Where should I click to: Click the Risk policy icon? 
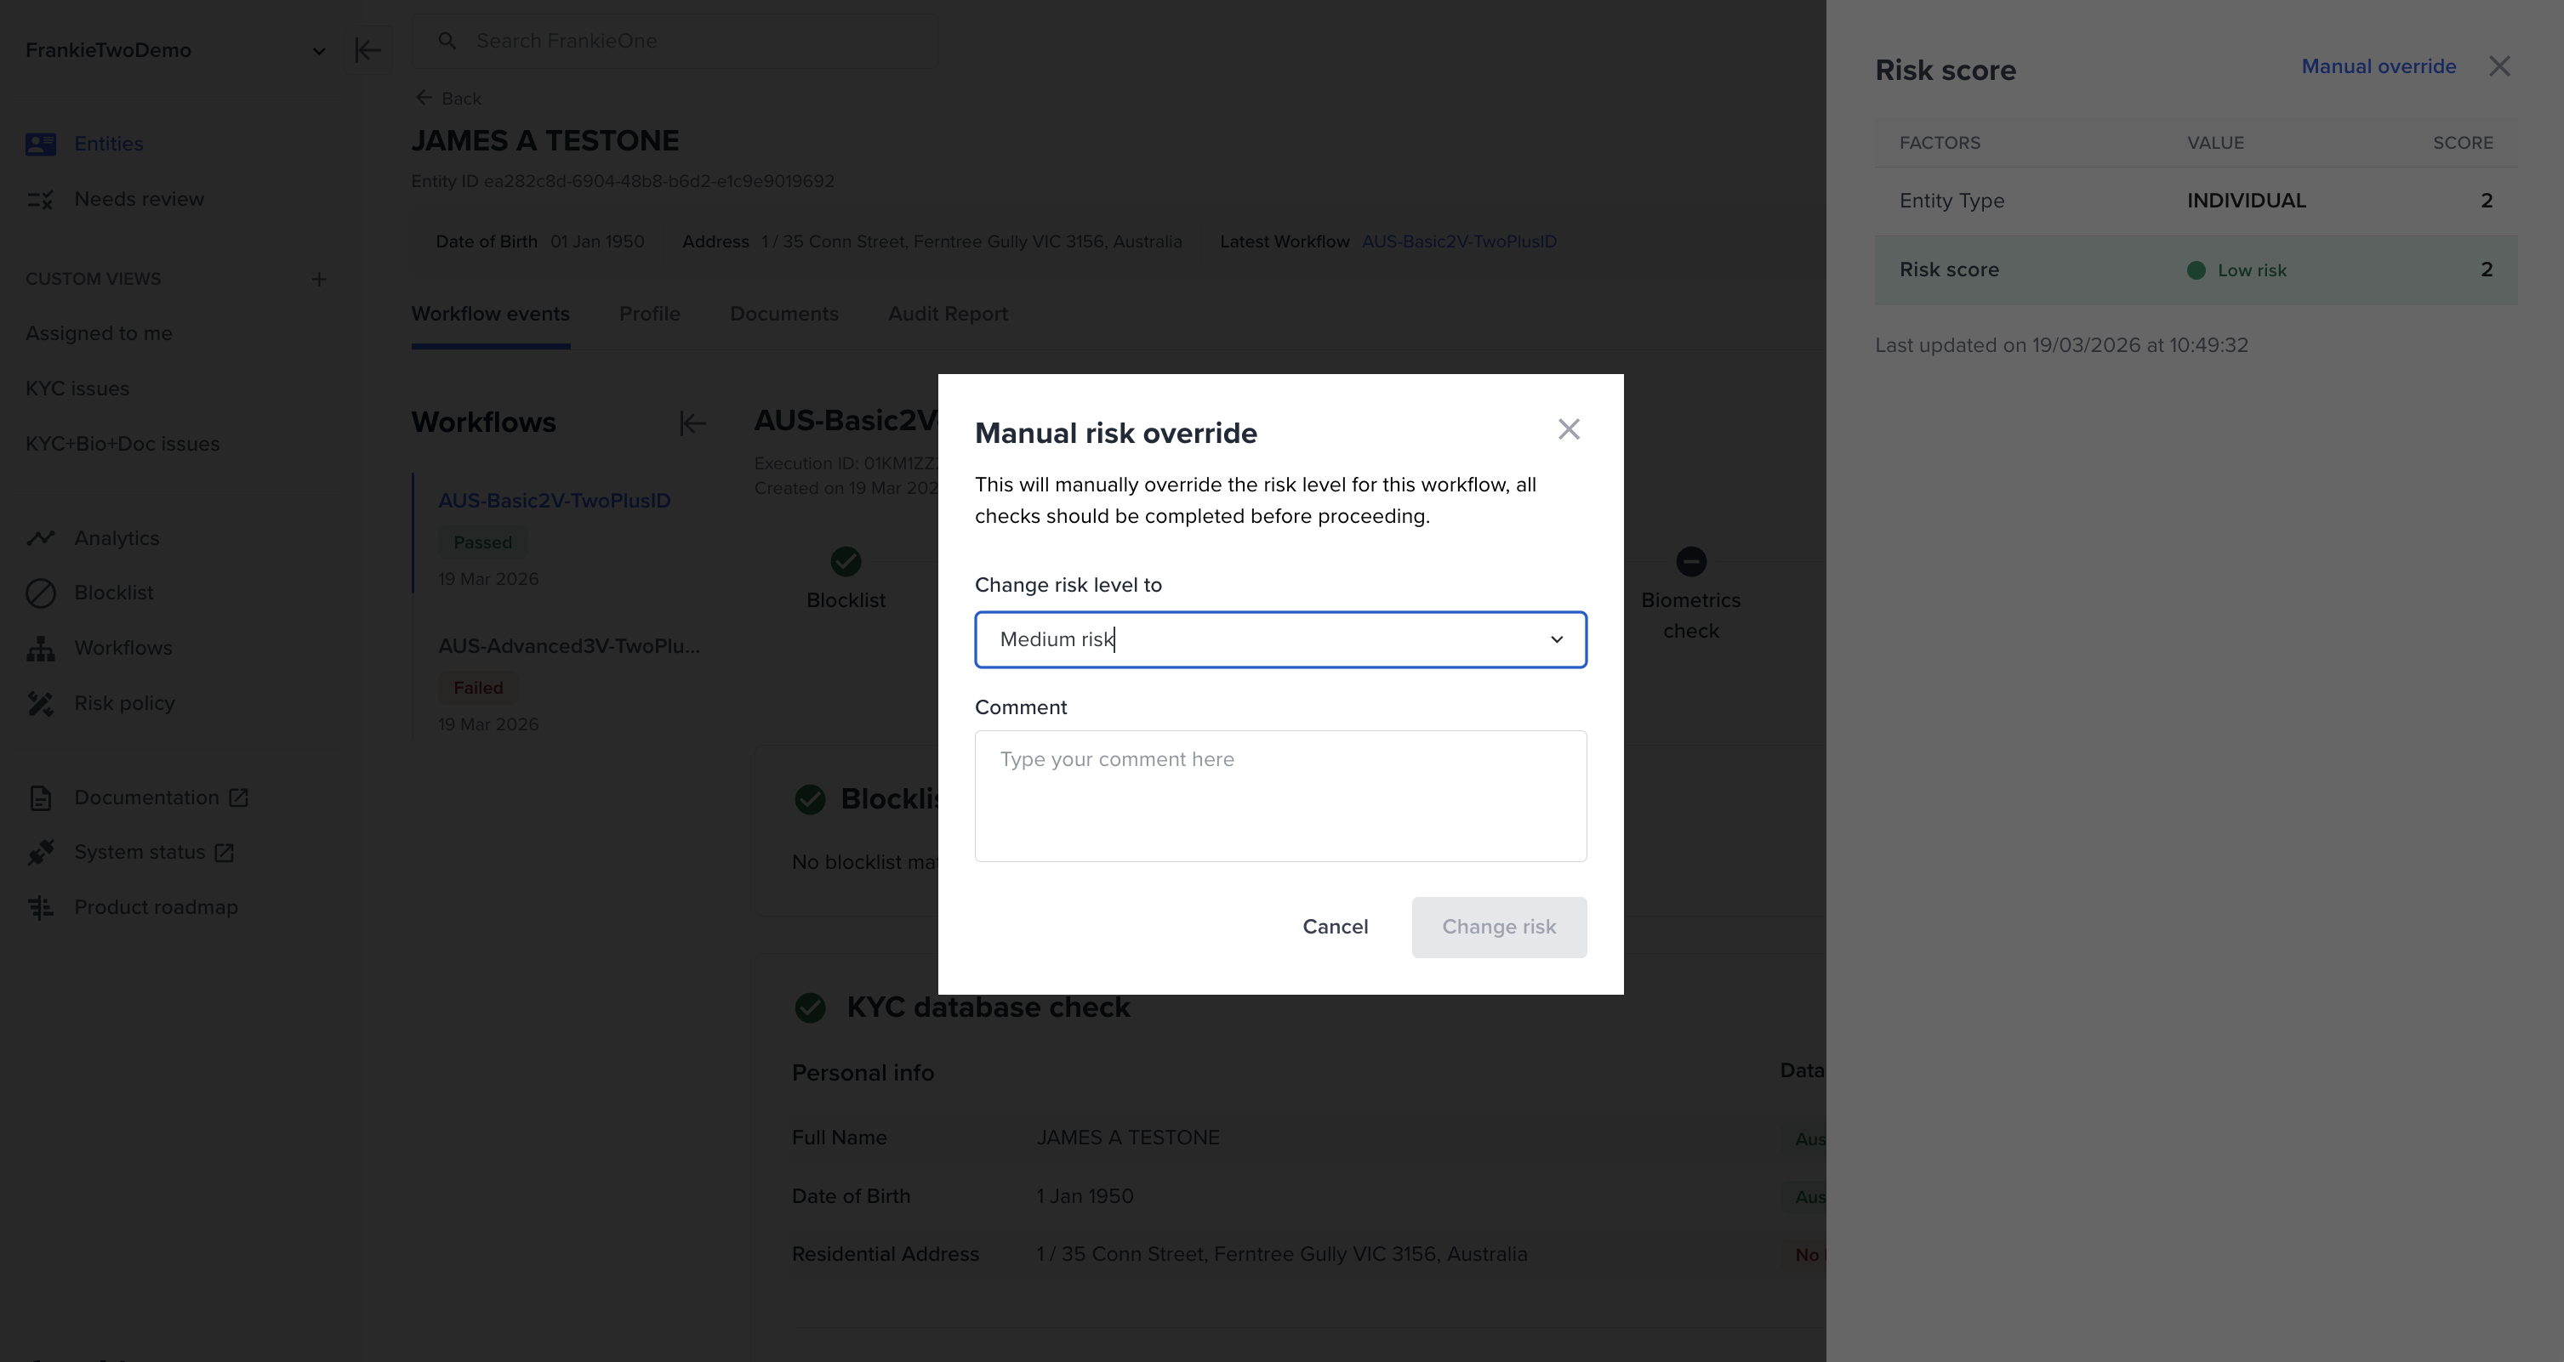(41, 703)
